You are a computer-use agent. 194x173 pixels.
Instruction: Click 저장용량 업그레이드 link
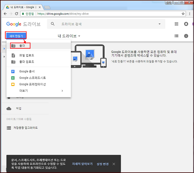tap(26, 128)
